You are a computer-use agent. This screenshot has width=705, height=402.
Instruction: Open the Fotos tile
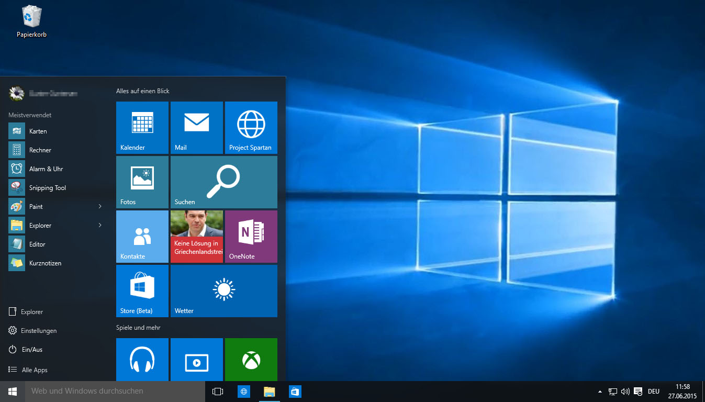142,182
